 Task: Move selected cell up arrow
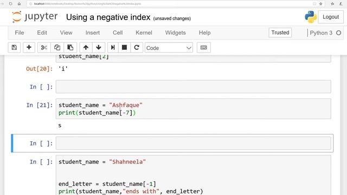coord(86,48)
